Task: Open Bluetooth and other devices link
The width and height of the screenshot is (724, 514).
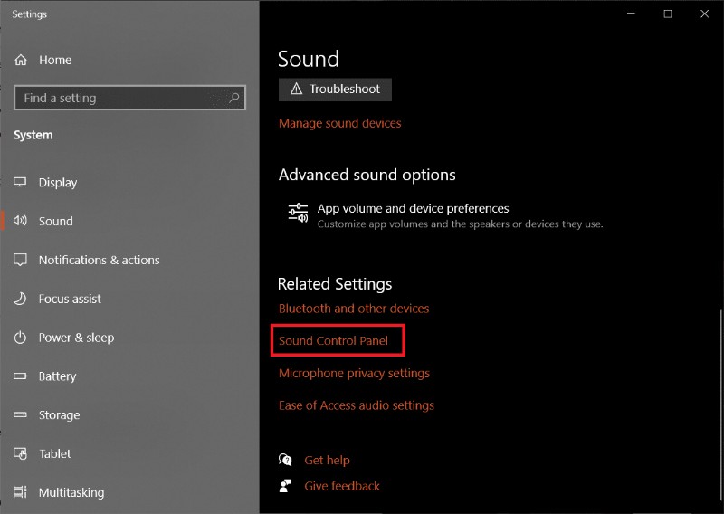Action: pyautogui.click(x=354, y=309)
